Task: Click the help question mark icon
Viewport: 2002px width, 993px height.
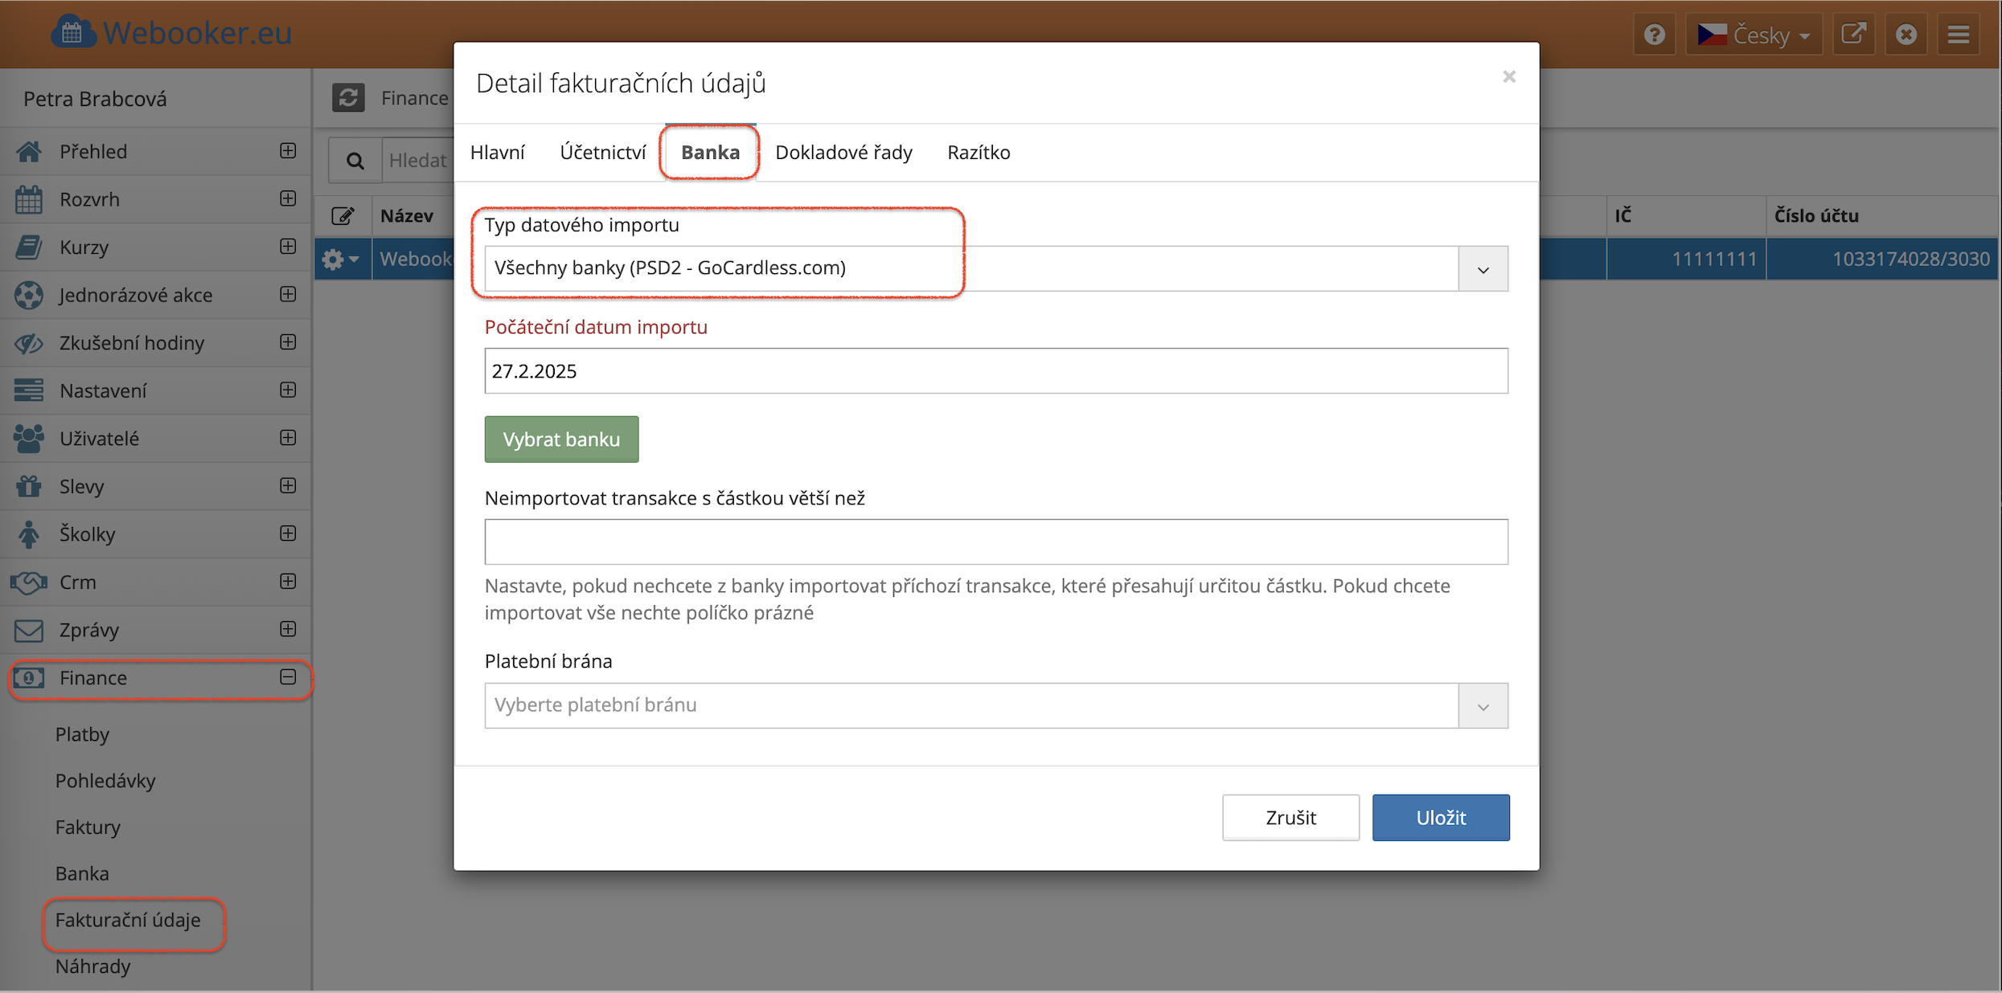Action: click(1654, 35)
